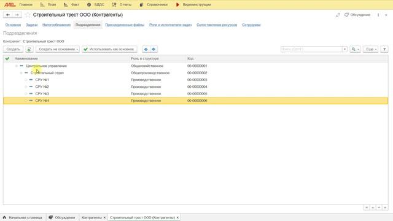Select the СРУ №1 row

pos(195,80)
